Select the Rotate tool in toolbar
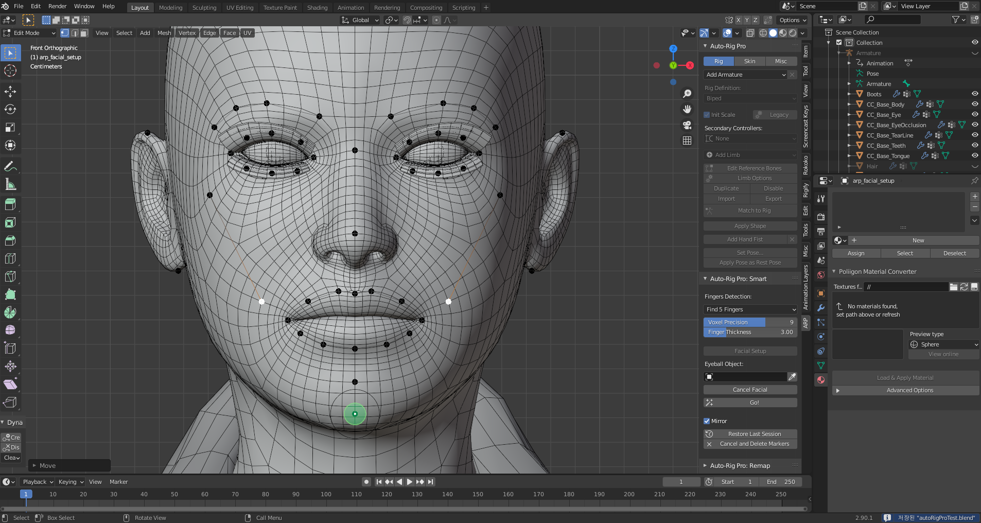981x523 pixels. click(10, 110)
